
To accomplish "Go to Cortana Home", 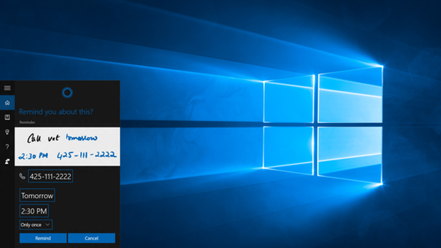I will (7, 103).
